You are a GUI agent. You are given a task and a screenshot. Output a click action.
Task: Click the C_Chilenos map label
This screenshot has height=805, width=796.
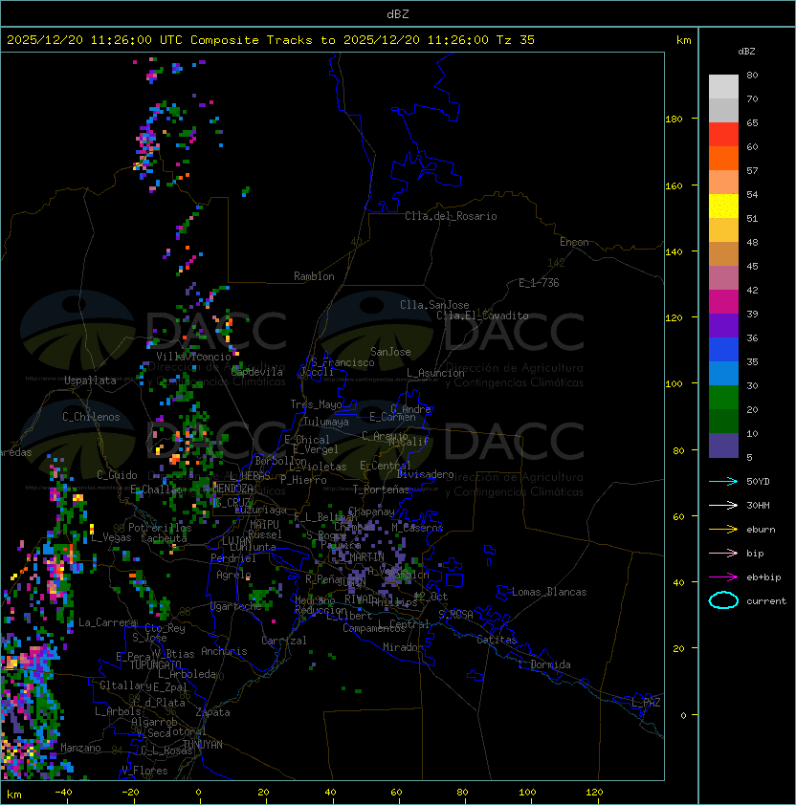coord(91,417)
